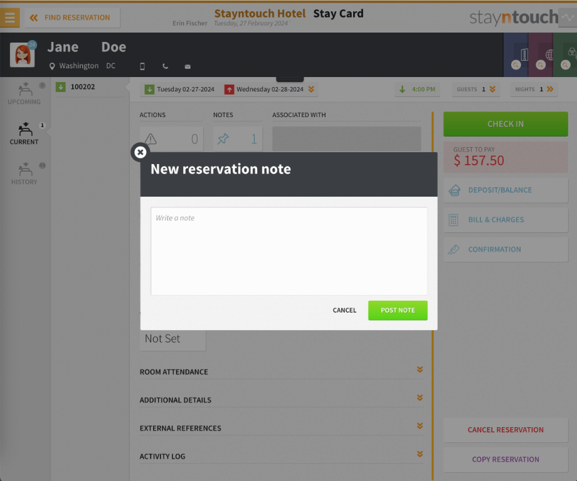This screenshot has height=481, width=577.
Task: Click the location pin icon
Action: point(52,66)
